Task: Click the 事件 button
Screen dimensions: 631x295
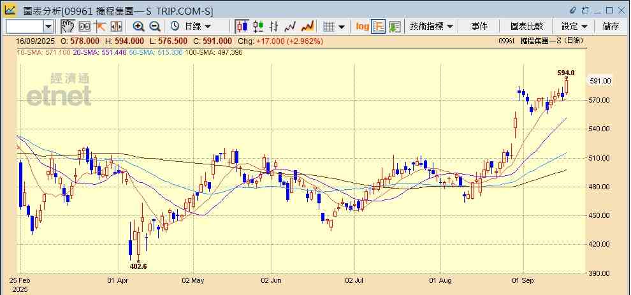Action: pos(479,27)
